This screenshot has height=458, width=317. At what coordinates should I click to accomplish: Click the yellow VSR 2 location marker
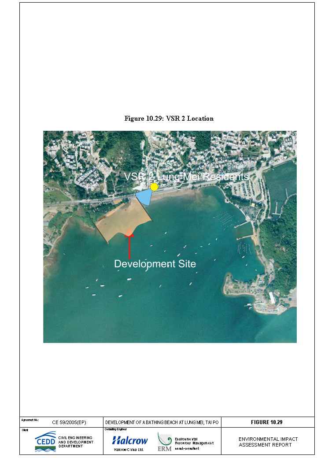[154, 187]
